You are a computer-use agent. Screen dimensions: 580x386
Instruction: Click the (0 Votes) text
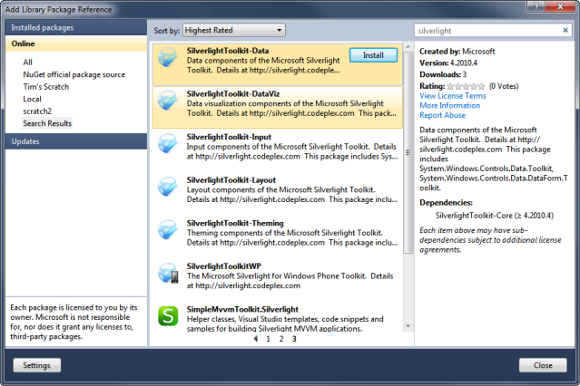coord(504,86)
